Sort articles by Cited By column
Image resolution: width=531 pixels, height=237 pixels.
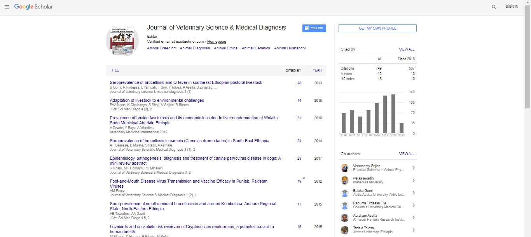click(x=293, y=71)
